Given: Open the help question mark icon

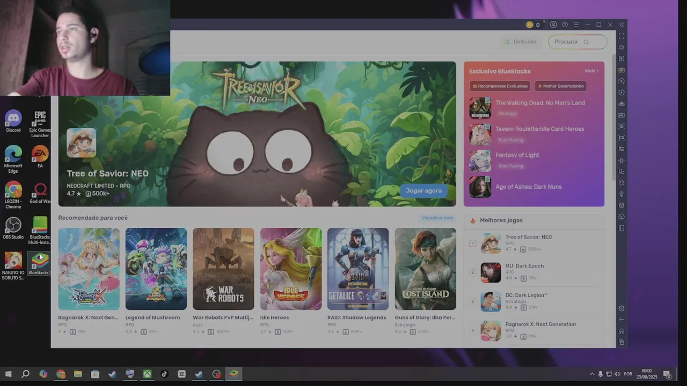Looking at the screenshot, I should pyautogui.click(x=565, y=25).
